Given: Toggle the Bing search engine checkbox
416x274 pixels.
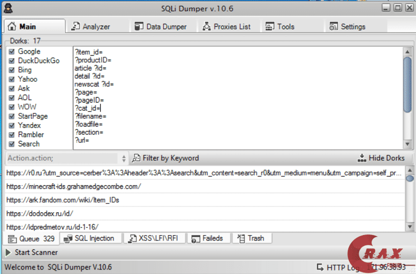Looking at the screenshot, I should [x=11, y=70].
